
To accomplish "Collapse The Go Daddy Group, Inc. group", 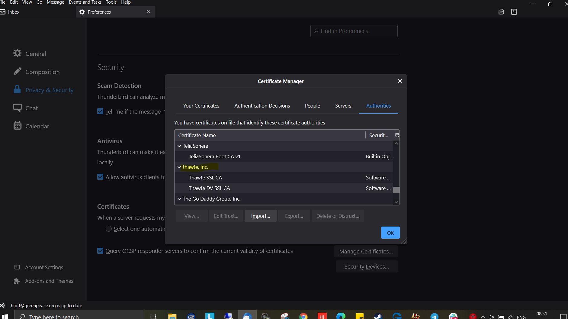I will click(x=179, y=199).
